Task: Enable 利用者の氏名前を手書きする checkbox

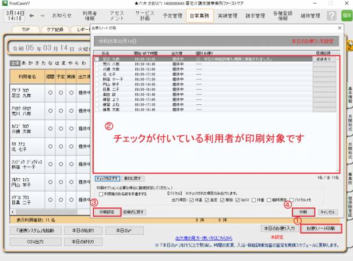Action: (x=100, y=194)
